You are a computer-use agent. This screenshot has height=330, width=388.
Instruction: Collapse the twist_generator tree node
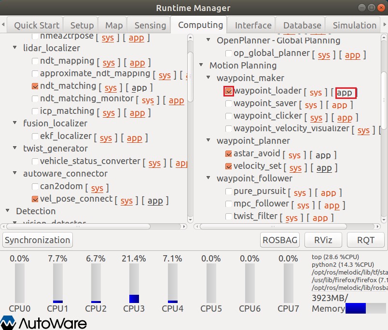[15, 148]
